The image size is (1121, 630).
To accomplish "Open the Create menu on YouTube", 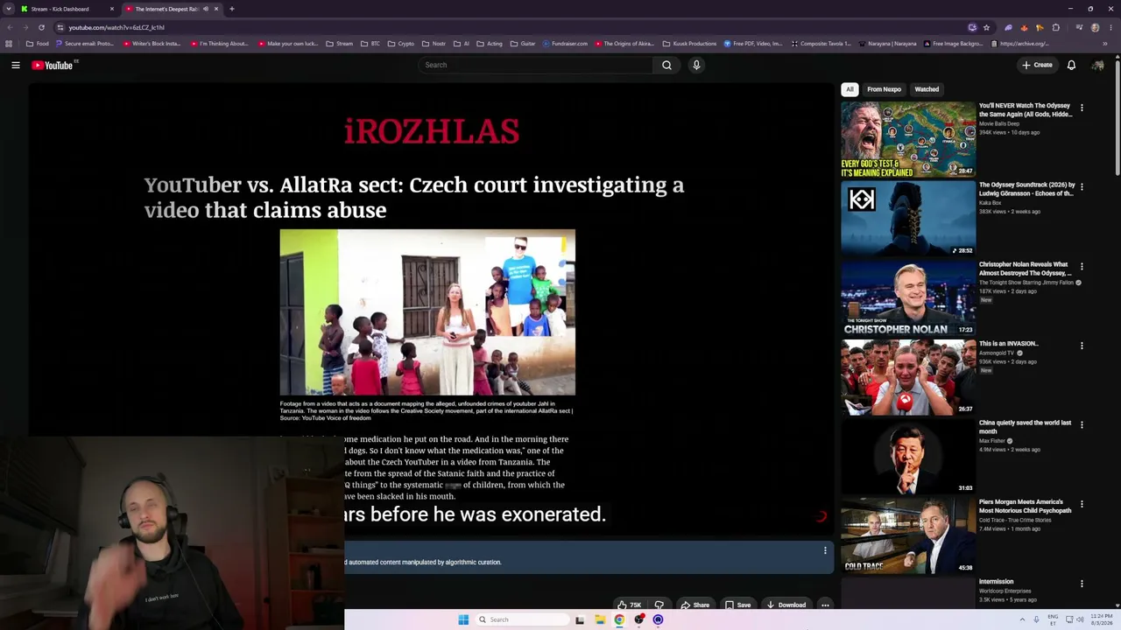I will (x=1037, y=65).
